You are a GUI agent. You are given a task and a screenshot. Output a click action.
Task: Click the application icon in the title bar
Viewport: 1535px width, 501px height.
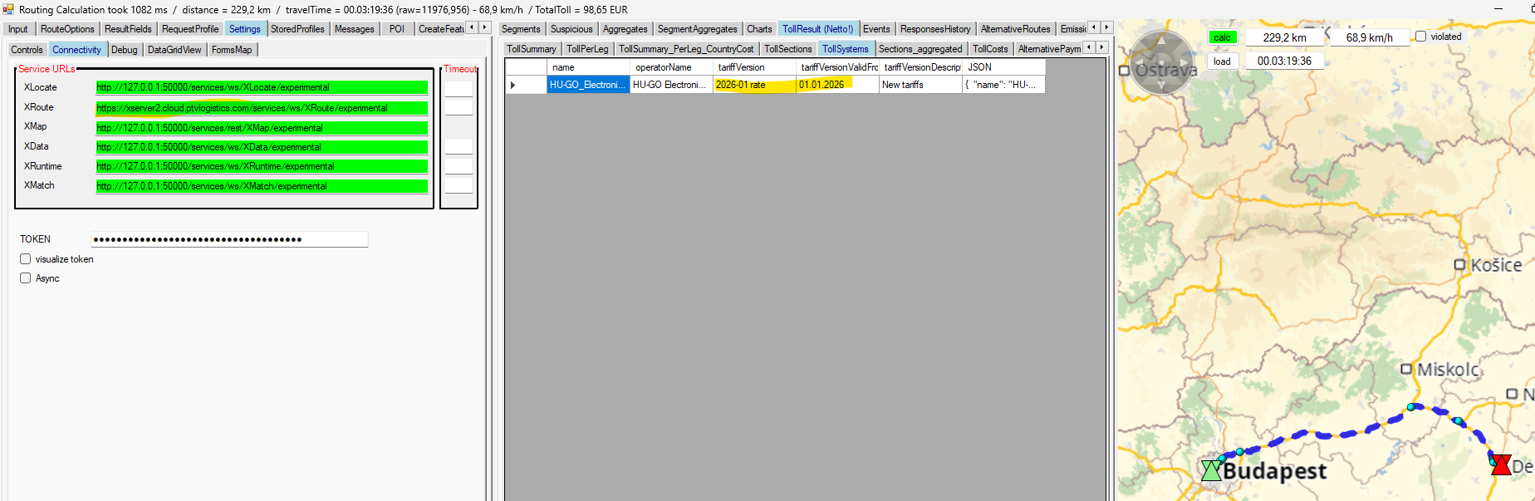click(8, 9)
